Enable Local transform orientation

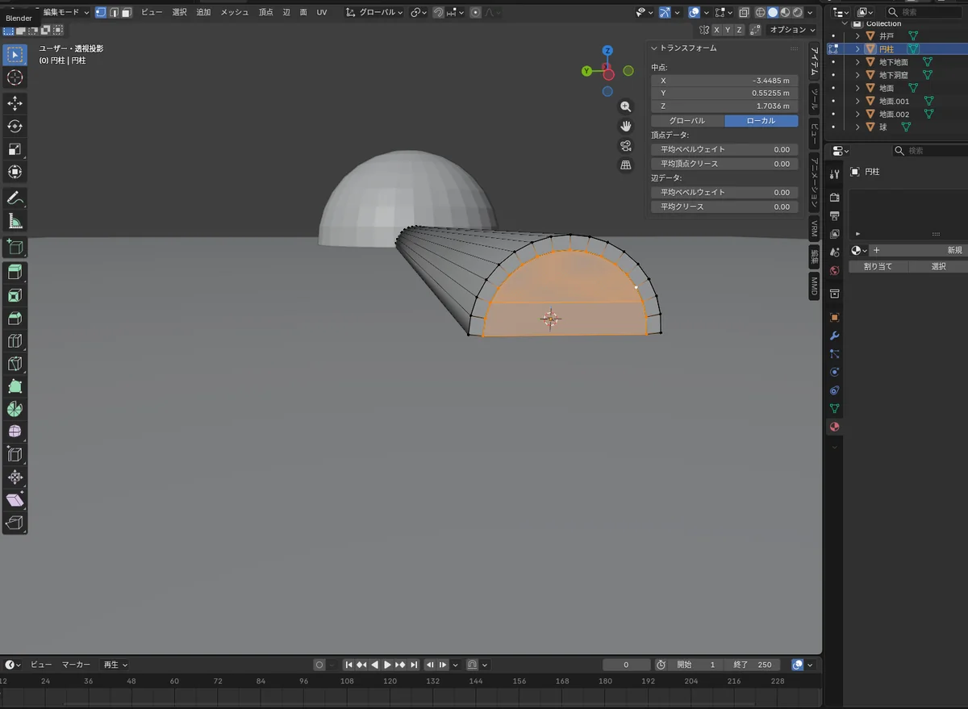point(761,121)
